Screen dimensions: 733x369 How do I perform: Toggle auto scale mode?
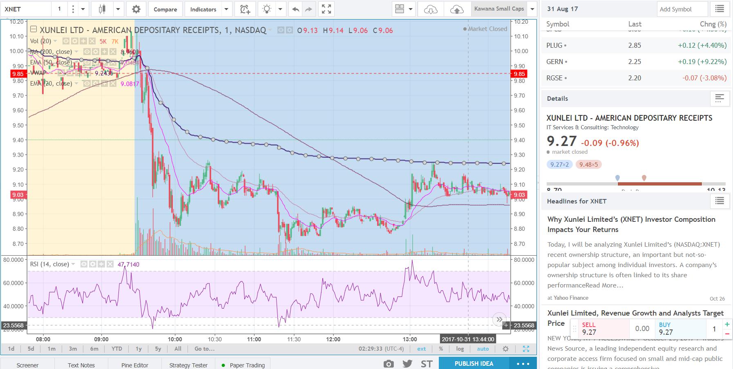click(483, 349)
